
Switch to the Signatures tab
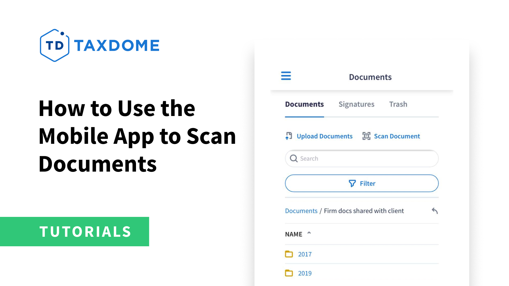(x=357, y=104)
